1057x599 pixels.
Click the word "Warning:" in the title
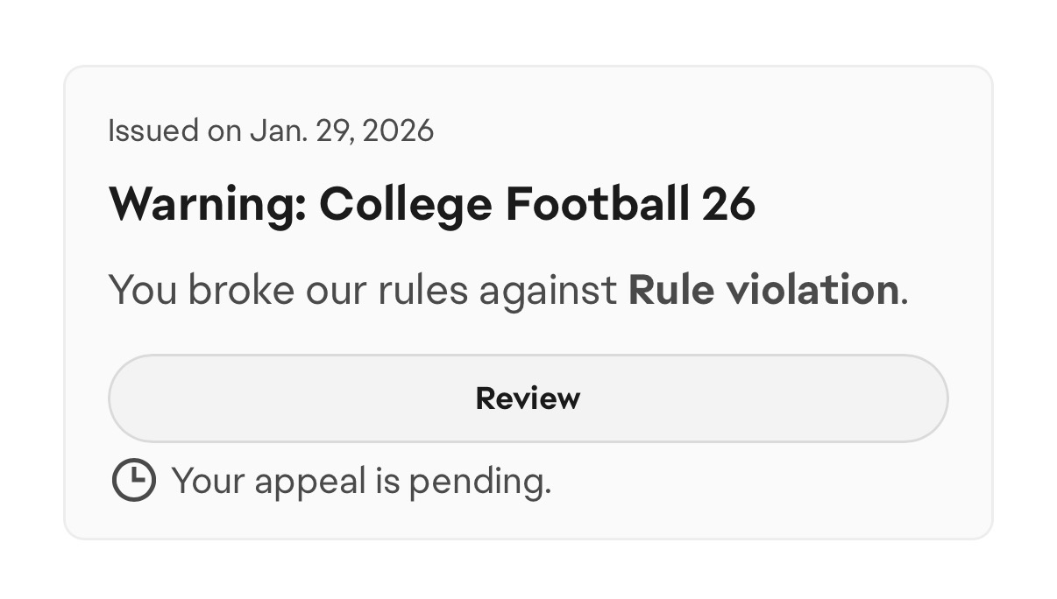click(207, 204)
